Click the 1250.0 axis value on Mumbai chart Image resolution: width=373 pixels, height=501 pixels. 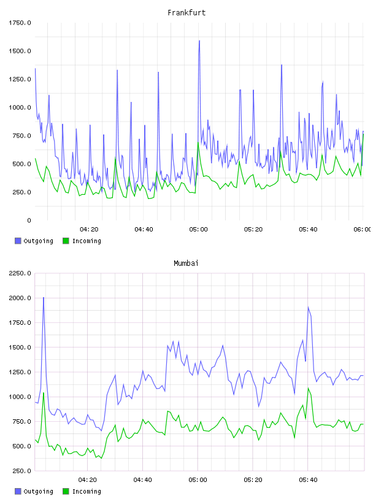pyautogui.click(x=20, y=372)
